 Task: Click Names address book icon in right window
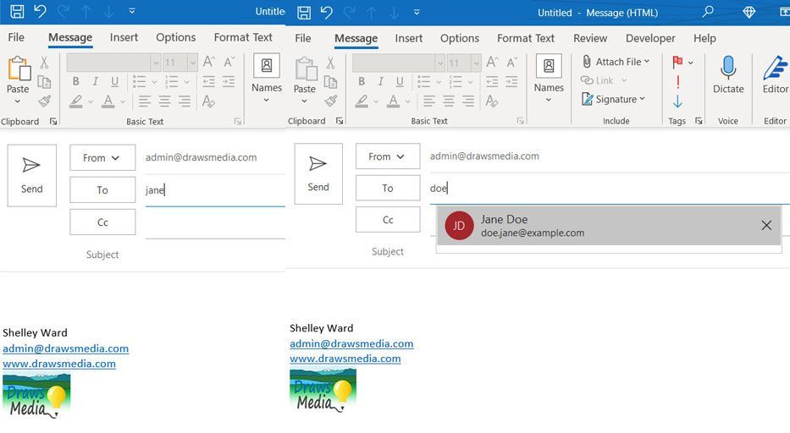[x=549, y=65]
